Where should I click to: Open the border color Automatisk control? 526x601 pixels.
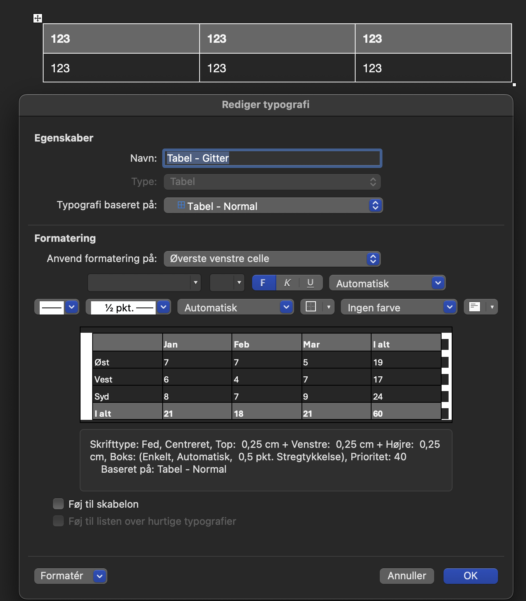coord(235,307)
